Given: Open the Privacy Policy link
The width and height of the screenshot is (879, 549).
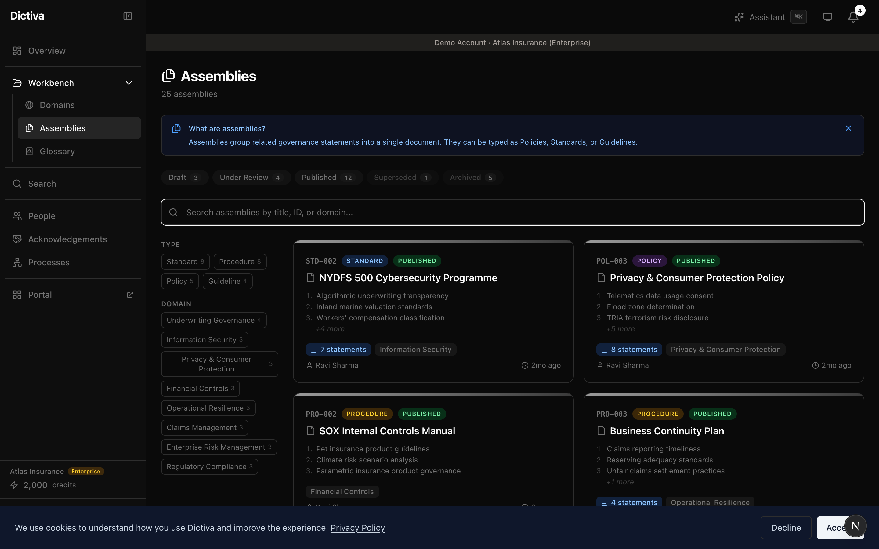Looking at the screenshot, I should point(357,528).
